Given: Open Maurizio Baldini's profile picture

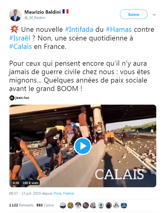Looking at the screenshot, I should 15,15.
